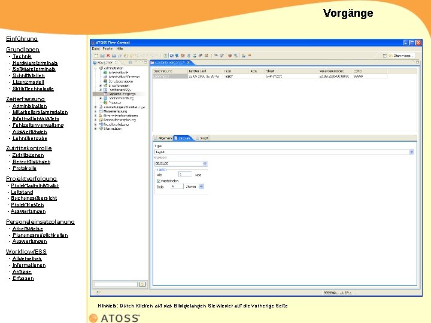431x323 pixels.
Task: Open the Planungsmöglichkeiten link
Action: (x=40, y=235)
